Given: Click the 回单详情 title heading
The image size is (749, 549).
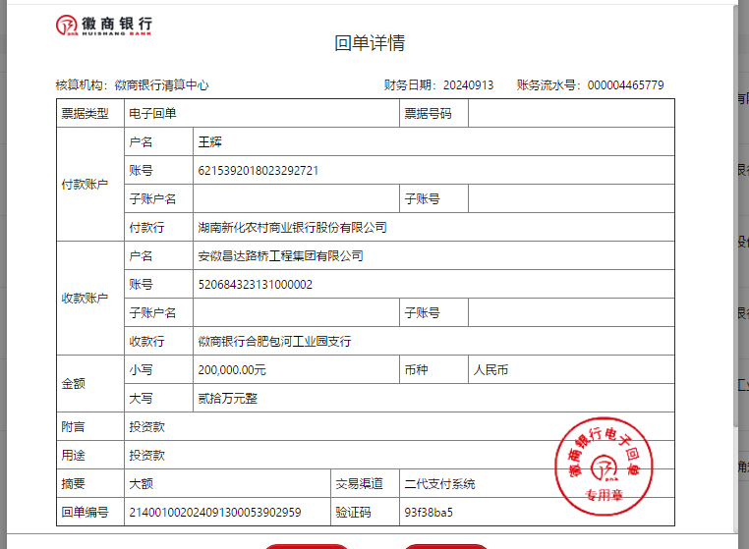Looking at the screenshot, I should [x=370, y=43].
